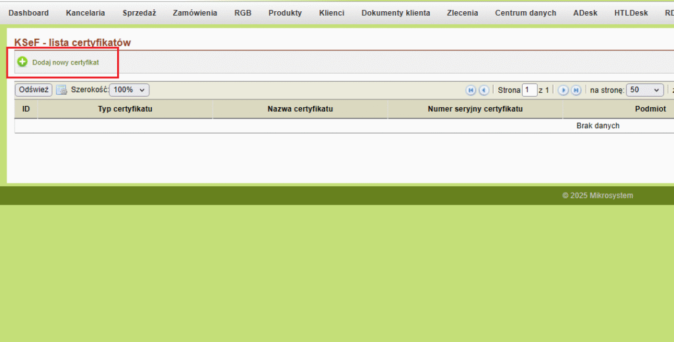Open the Dokumenty klienta menu
674x342 pixels.
tap(396, 13)
